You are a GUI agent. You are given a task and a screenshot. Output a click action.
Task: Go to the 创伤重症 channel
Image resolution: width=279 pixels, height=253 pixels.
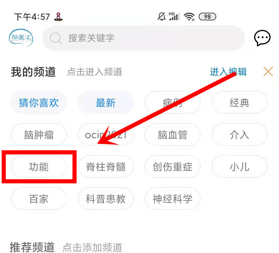(x=173, y=167)
